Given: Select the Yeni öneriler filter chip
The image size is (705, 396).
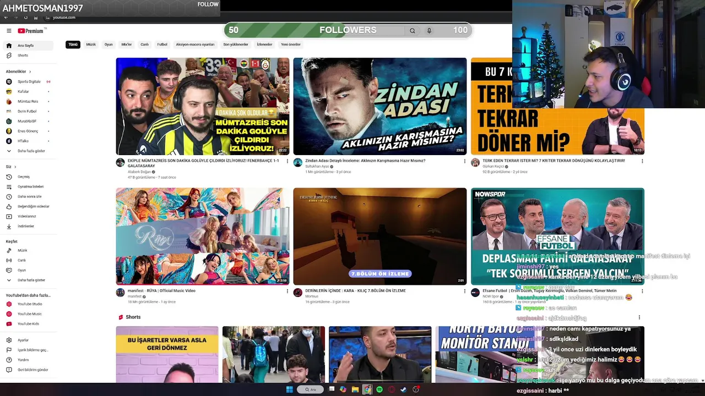Looking at the screenshot, I should coord(291,45).
